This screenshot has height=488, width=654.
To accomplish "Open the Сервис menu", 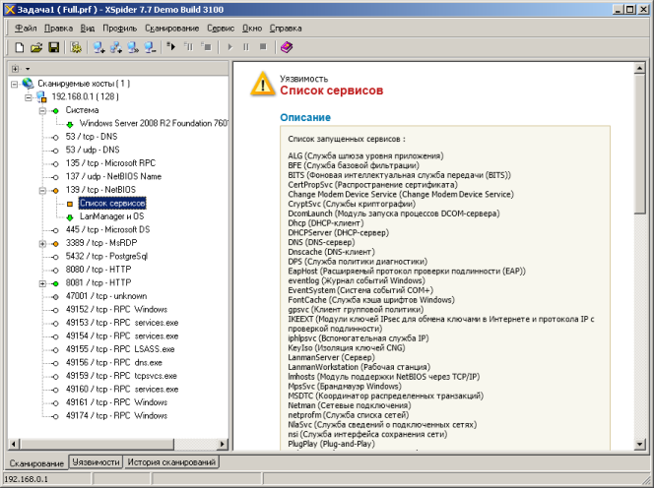I will (x=221, y=29).
